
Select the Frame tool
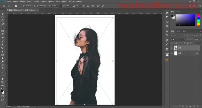pyautogui.click(x=3, y=31)
